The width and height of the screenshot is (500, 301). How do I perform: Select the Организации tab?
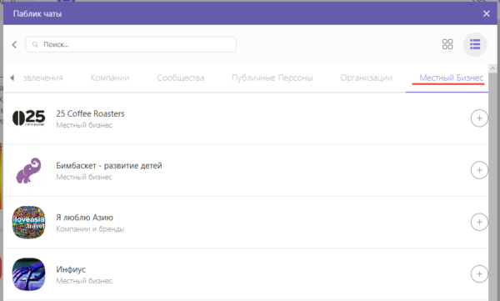(x=366, y=78)
